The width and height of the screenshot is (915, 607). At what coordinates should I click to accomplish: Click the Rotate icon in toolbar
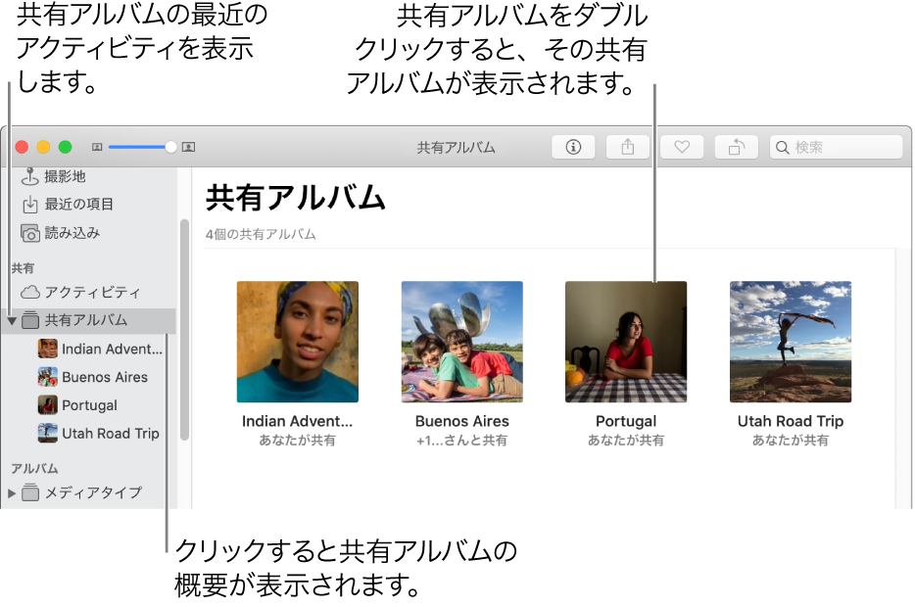click(x=736, y=147)
